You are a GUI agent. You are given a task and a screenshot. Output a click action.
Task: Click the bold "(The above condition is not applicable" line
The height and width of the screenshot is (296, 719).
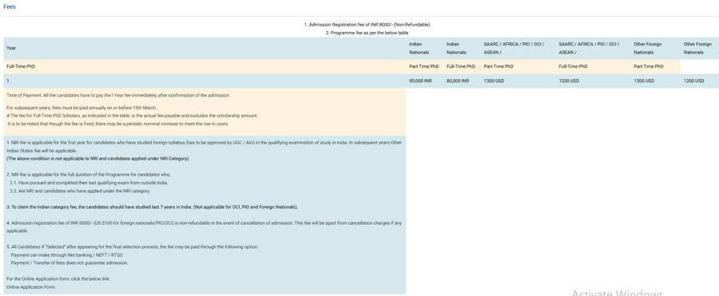click(98, 159)
